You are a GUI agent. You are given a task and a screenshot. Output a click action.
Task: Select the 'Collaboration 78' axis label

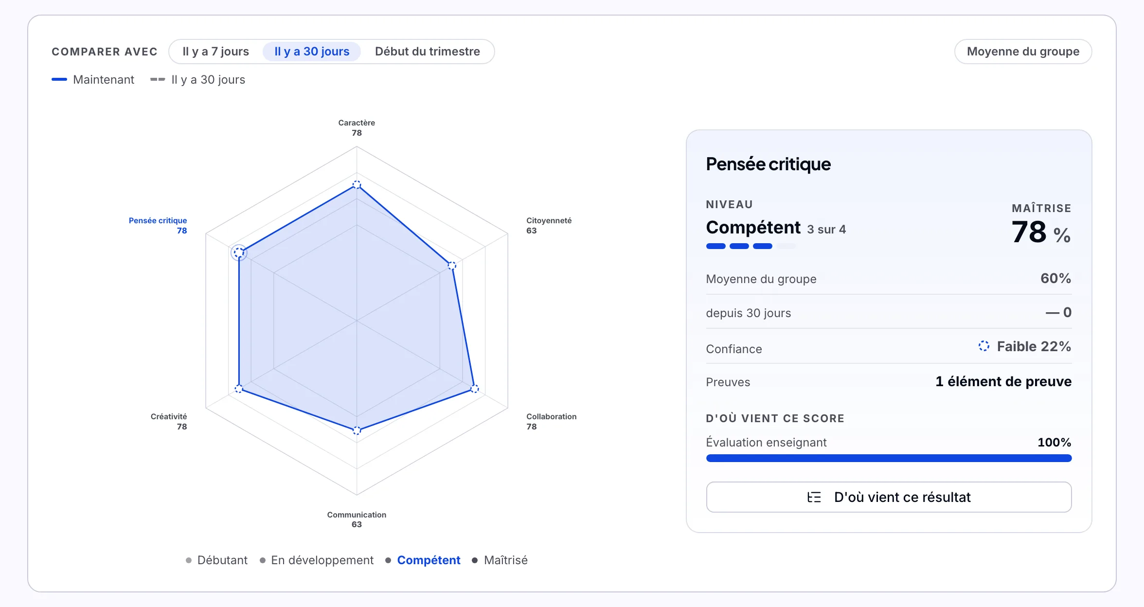(551, 422)
